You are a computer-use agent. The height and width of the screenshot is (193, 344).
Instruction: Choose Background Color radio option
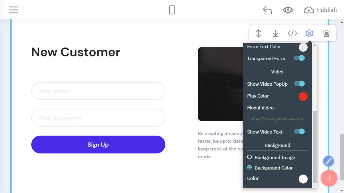pos(250,168)
